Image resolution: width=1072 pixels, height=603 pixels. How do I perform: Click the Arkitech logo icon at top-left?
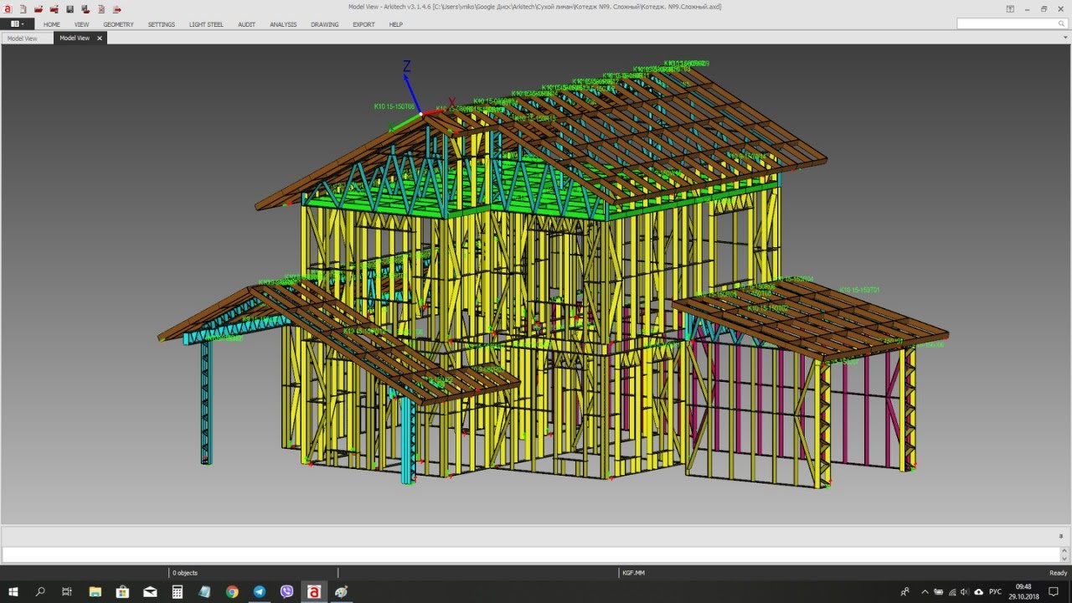pos(7,8)
